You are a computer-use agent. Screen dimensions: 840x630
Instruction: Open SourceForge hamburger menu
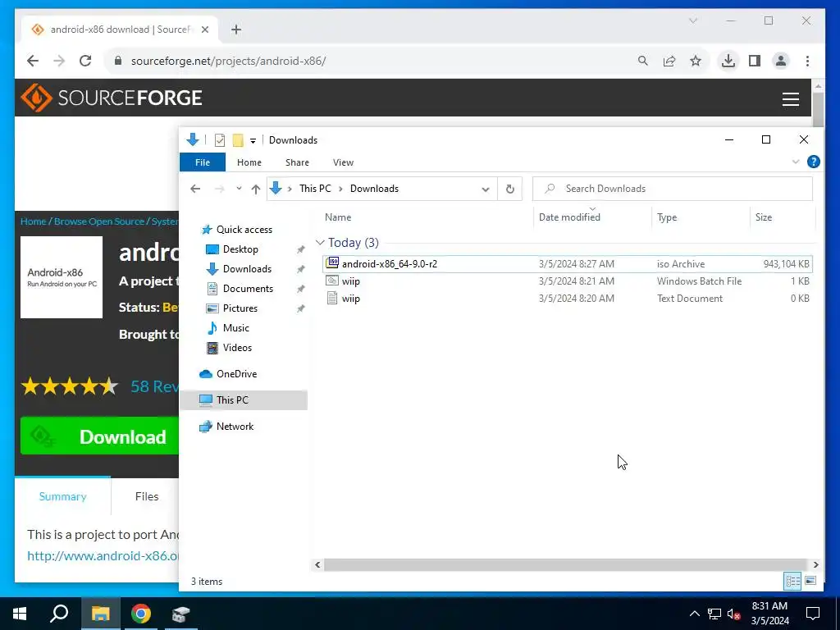point(790,99)
